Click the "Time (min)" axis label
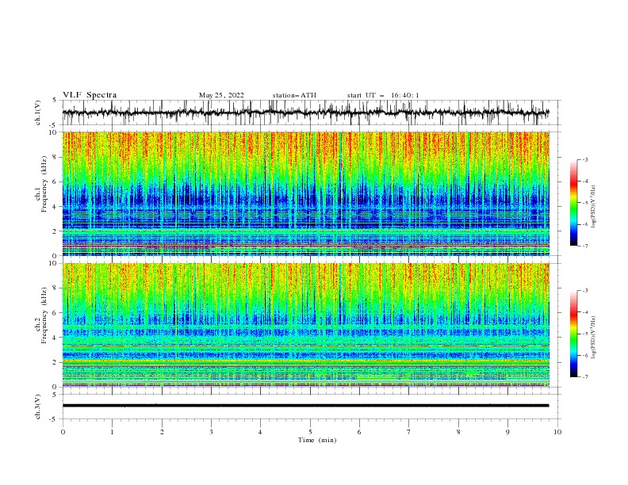This screenshot has height=485, width=628. tap(317, 440)
